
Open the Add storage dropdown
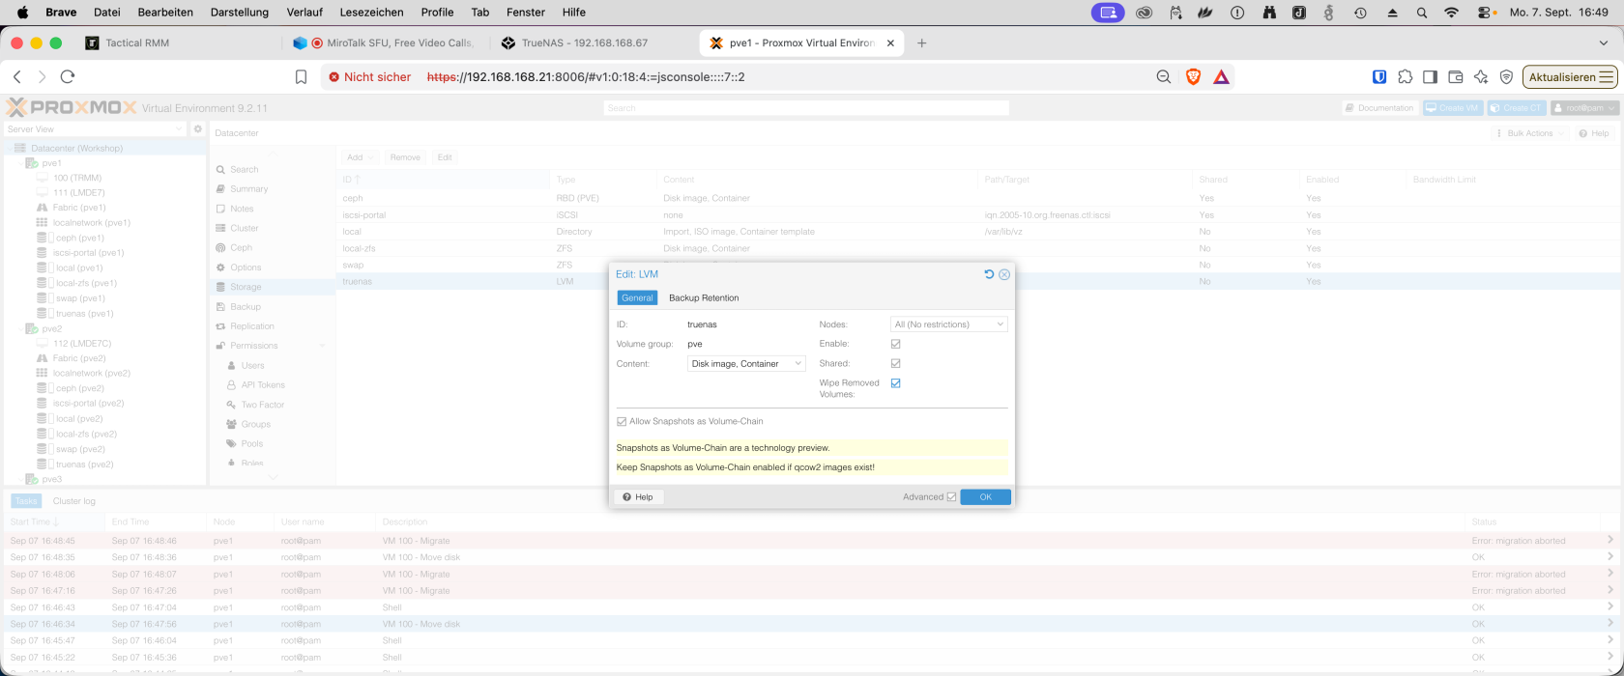[360, 157]
